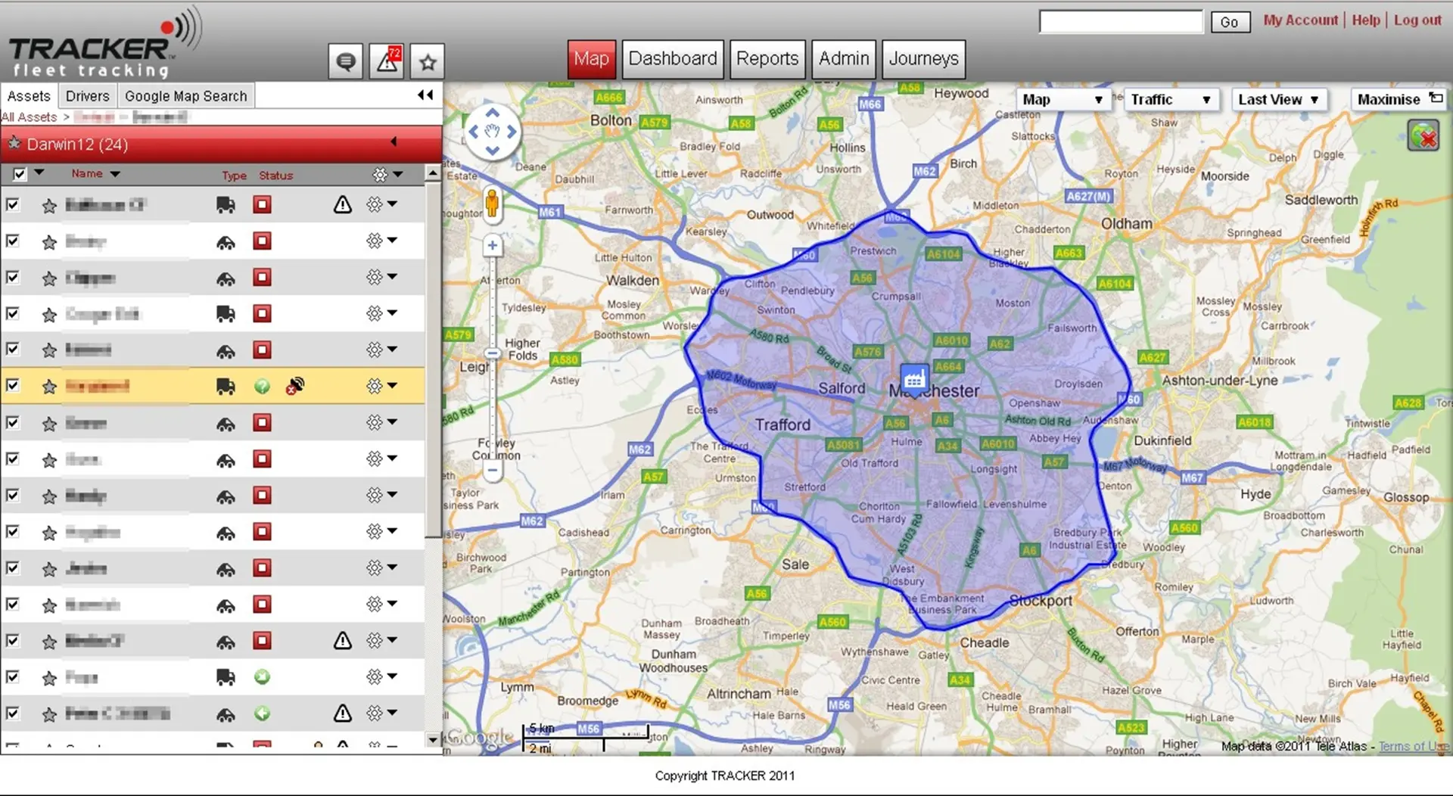Click the map zoom slider handle
This screenshot has height=796, width=1453.
[x=492, y=353]
